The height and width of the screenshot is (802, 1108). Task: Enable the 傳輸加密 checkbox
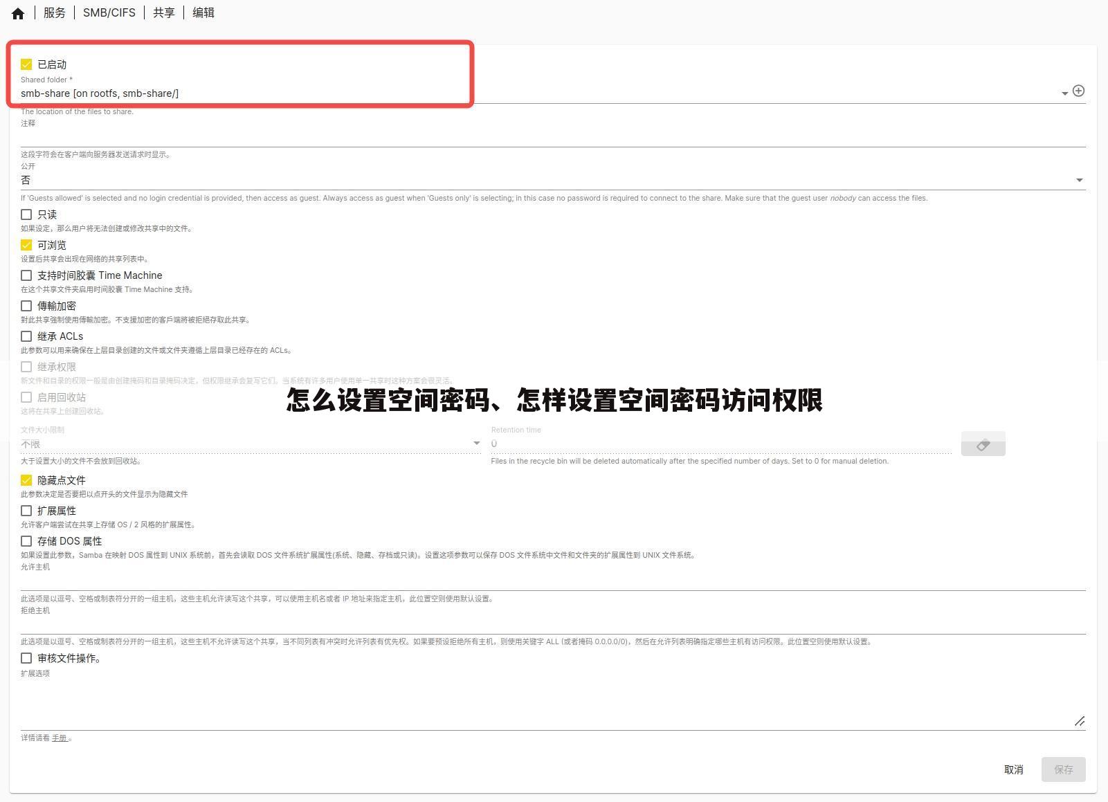coord(26,306)
